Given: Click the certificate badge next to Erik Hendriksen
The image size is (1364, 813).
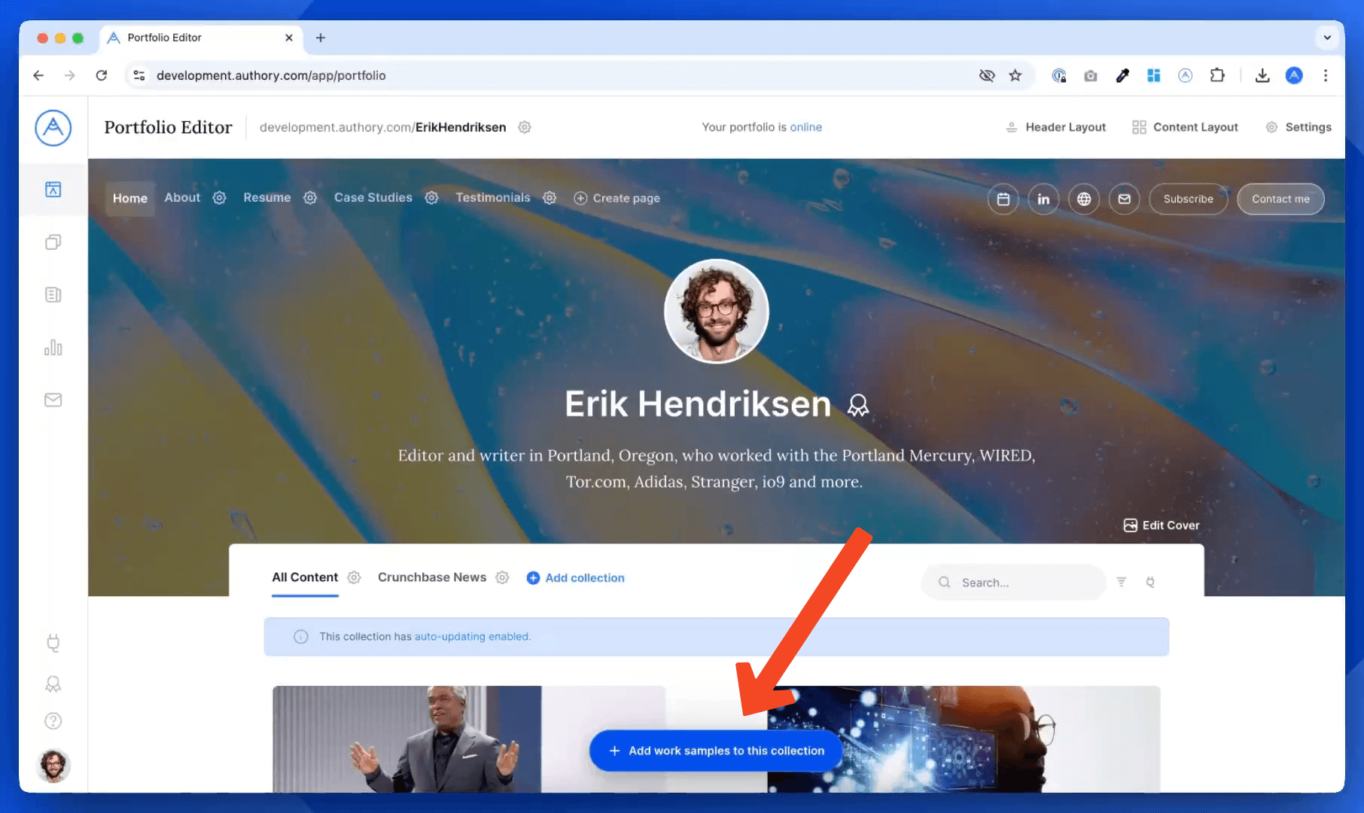Looking at the screenshot, I should (x=858, y=406).
